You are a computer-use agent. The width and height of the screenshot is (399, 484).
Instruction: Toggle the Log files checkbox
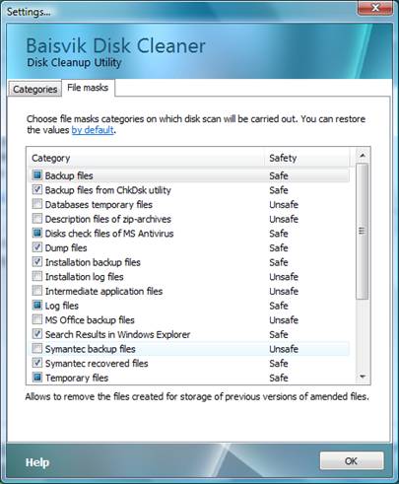pyautogui.click(x=37, y=306)
